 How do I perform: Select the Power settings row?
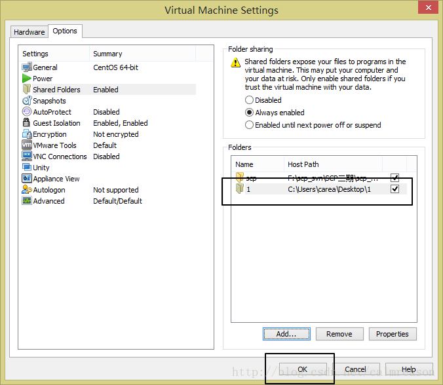[x=109, y=78]
